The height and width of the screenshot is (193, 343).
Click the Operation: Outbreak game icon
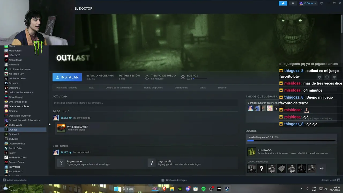coord(6,116)
